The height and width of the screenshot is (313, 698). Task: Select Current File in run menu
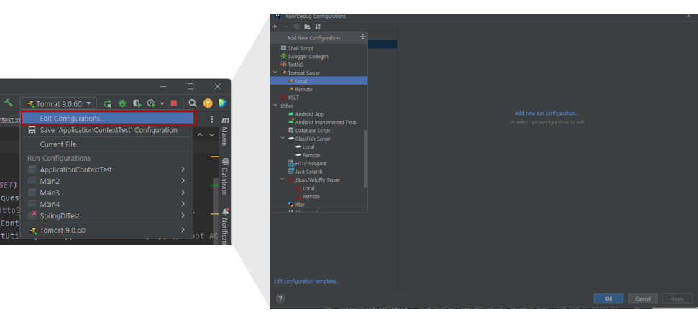107,144
